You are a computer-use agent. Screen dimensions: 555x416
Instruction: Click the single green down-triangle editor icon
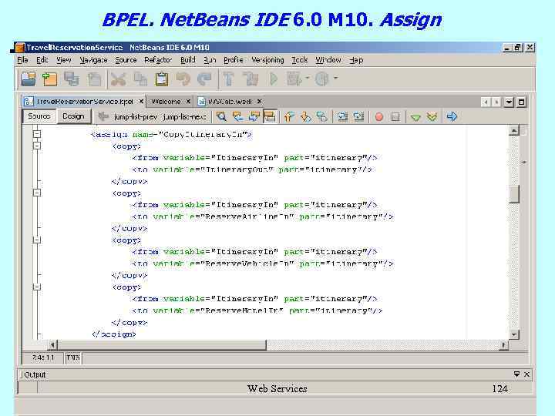pyautogui.click(x=416, y=117)
